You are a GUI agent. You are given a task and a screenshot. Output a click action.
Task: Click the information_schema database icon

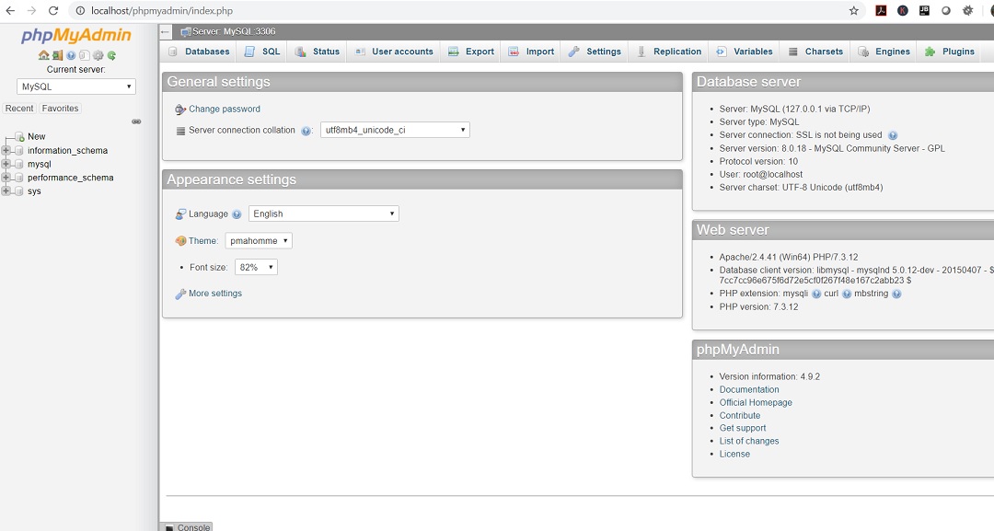pos(19,151)
